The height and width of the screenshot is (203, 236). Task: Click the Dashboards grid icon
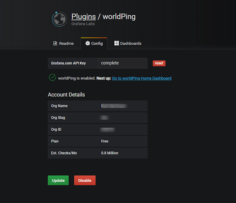tap(117, 43)
